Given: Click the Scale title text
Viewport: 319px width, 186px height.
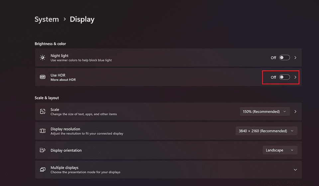Looking at the screenshot, I should point(55,109).
